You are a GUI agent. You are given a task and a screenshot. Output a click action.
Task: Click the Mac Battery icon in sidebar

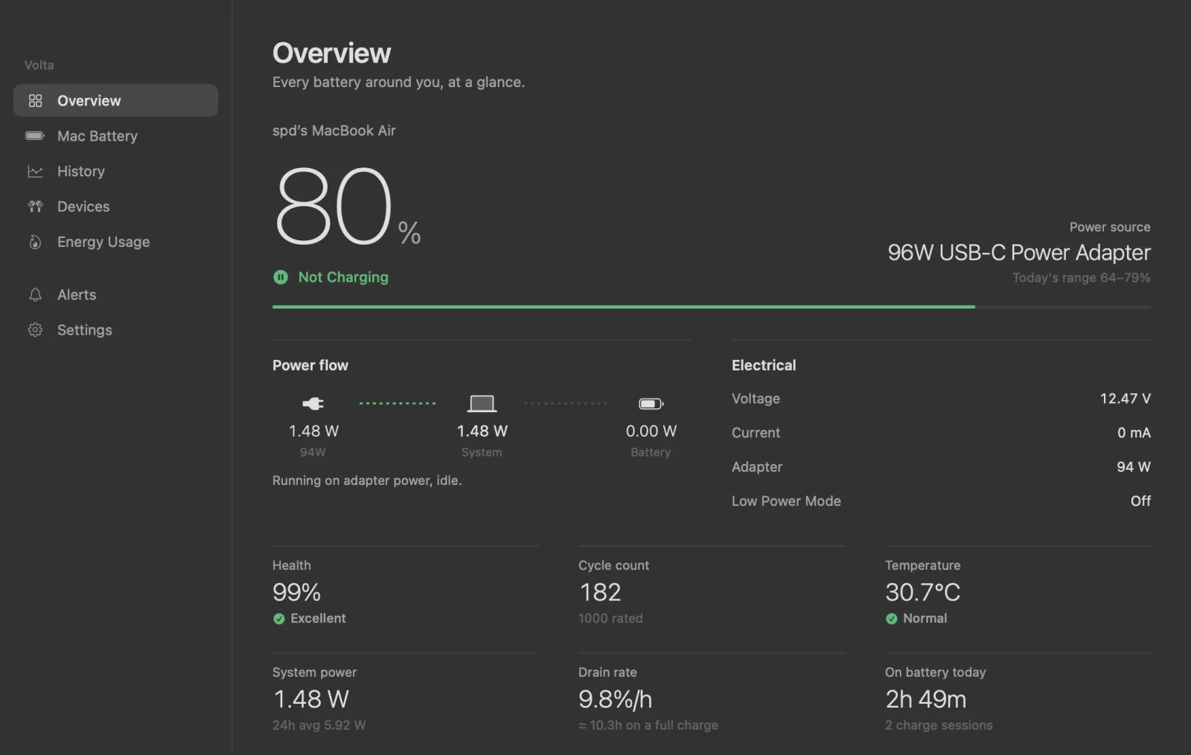[35, 135]
